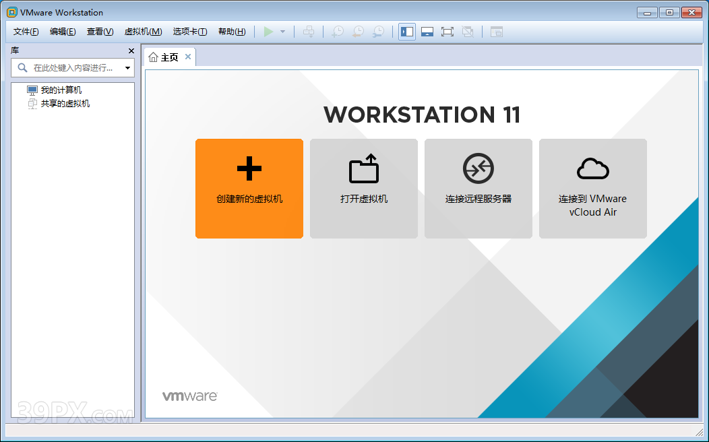Screen dimensions: 709x442
Task: Click the full screen mode toolbar icon
Action: 448,32
